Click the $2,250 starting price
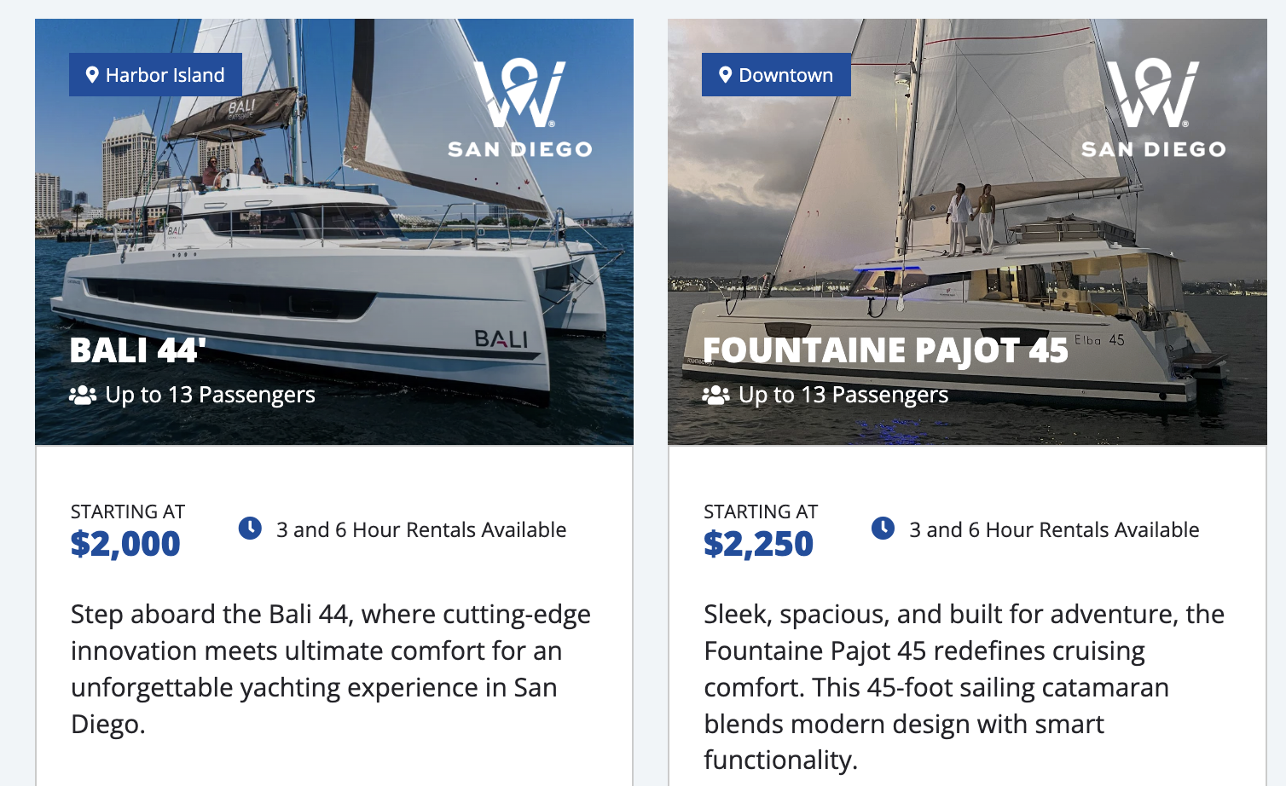The image size is (1286, 786). click(758, 544)
